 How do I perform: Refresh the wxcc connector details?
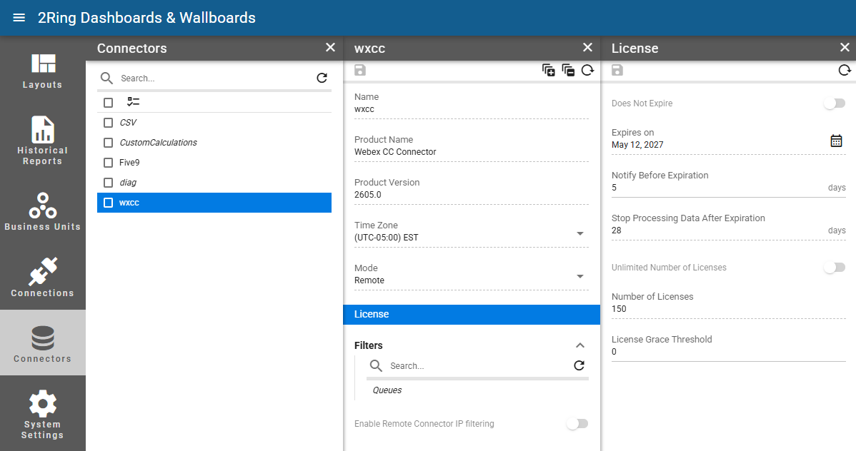(587, 70)
